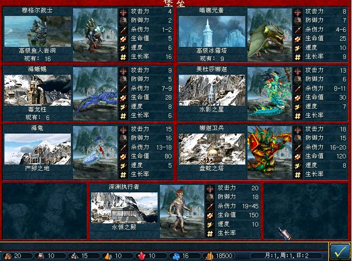Click the sulfur resource icon showing 10
This screenshot has height=261, width=352.
tap(108, 256)
